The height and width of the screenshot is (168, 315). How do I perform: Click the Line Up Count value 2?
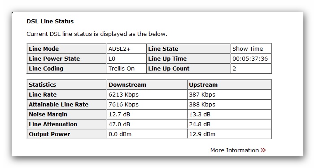[234, 68]
